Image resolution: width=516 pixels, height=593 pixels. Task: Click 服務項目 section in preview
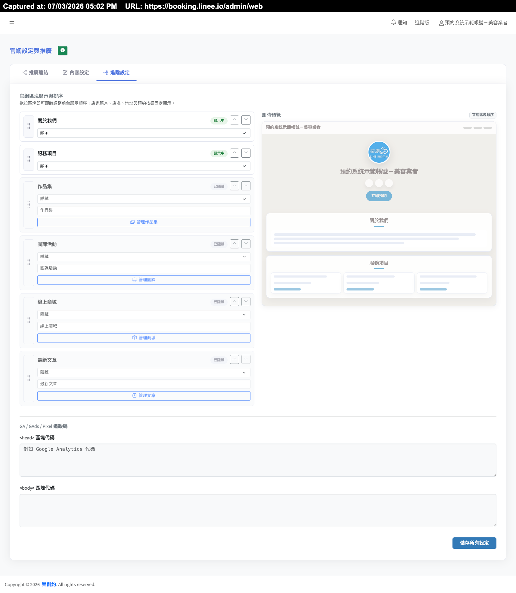[x=379, y=277]
